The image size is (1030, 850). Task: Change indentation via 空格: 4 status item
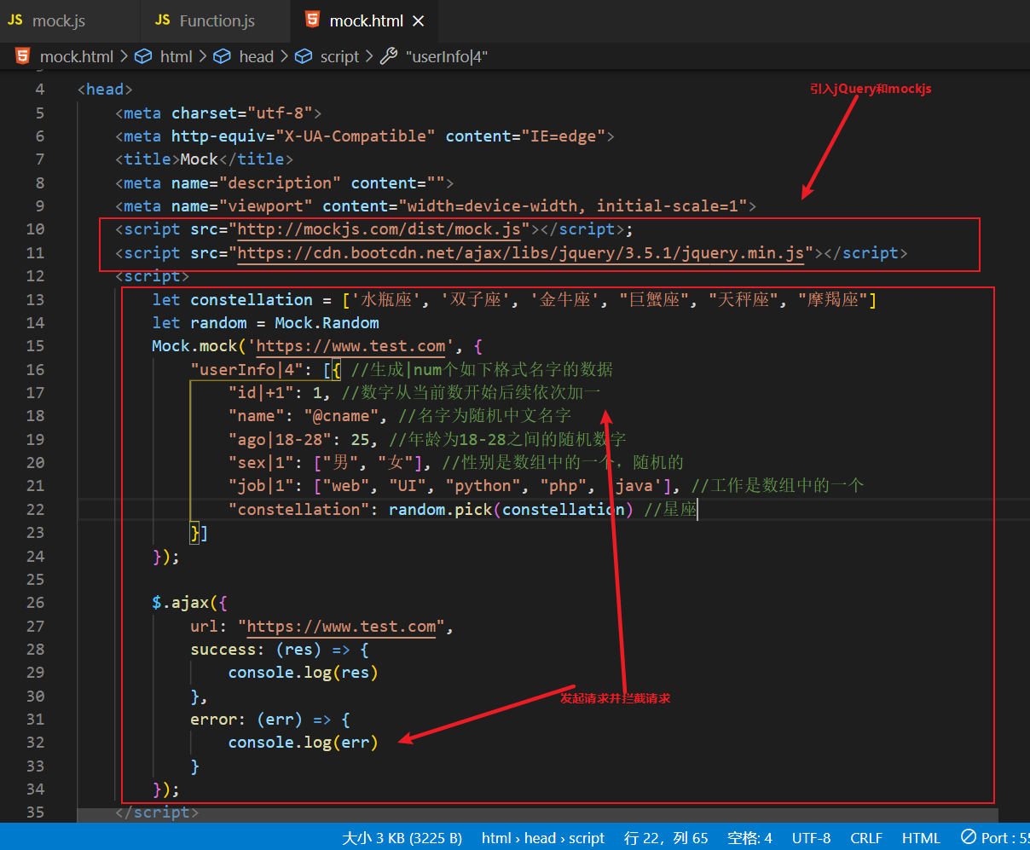pyautogui.click(x=749, y=838)
